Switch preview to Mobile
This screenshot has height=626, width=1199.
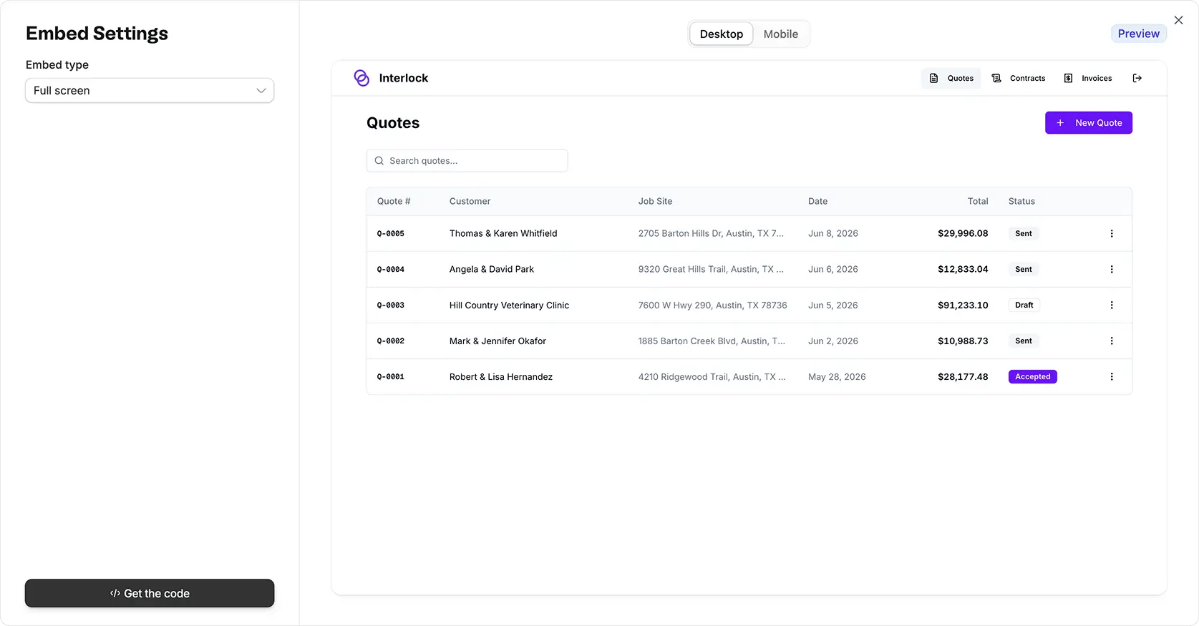click(780, 34)
